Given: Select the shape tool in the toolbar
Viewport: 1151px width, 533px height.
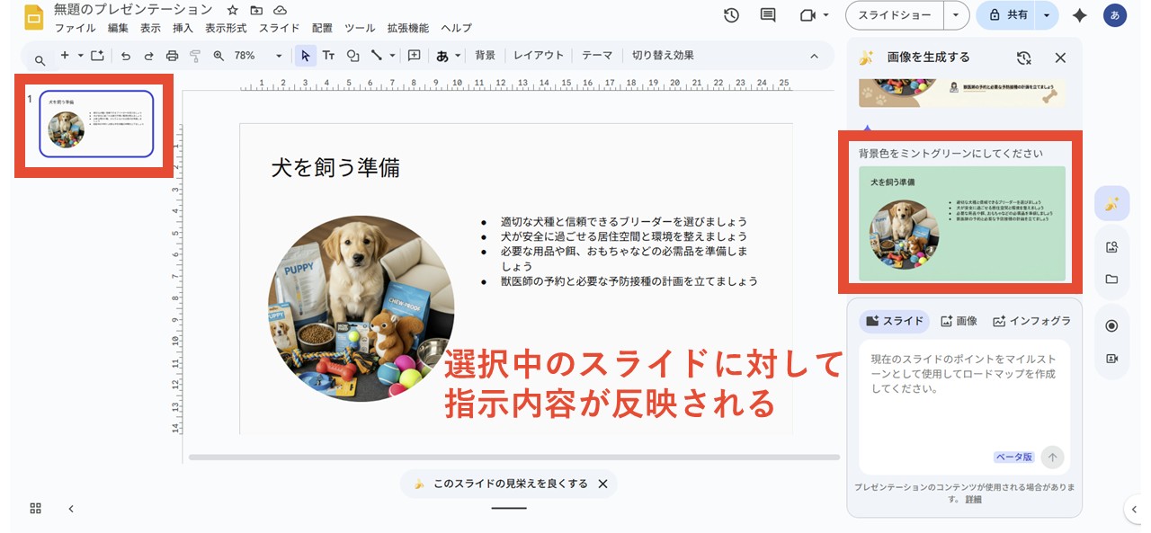Looking at the screenshot, I should click(x=352, y=56).
